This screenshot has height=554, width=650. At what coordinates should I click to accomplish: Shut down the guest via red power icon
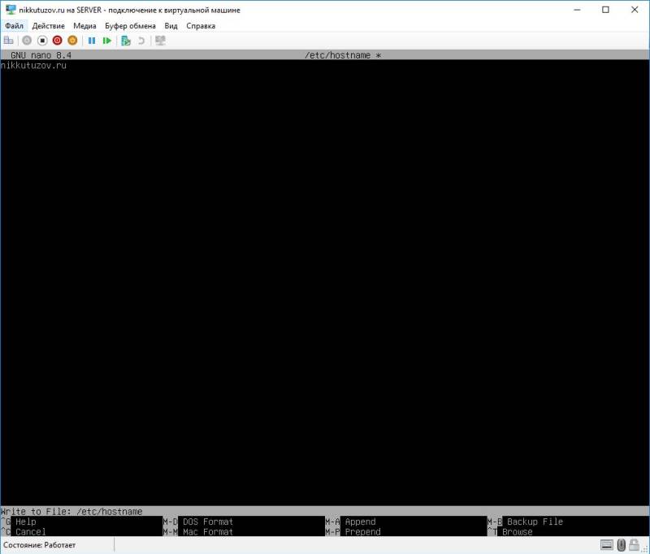pyautogui.click(x=57, y=41)
